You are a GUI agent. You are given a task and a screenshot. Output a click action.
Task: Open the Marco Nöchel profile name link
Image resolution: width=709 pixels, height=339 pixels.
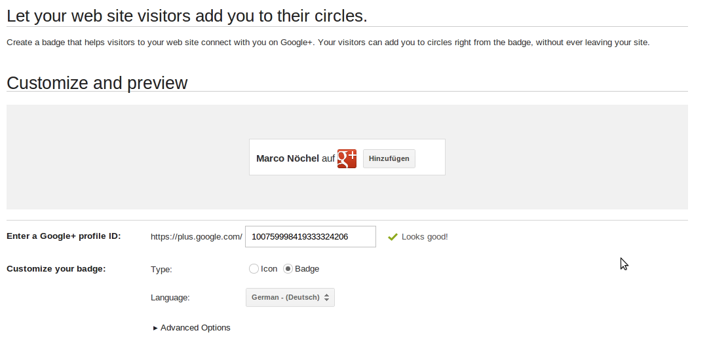click(x=288, y=158)
